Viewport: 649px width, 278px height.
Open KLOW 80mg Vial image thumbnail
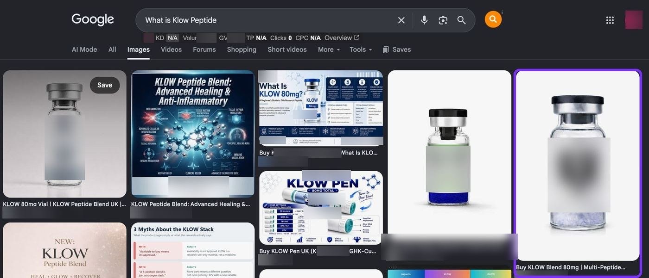click(x=64, y=134)
